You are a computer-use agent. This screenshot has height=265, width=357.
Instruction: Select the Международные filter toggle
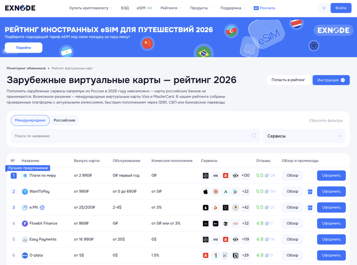pos(30,121)
